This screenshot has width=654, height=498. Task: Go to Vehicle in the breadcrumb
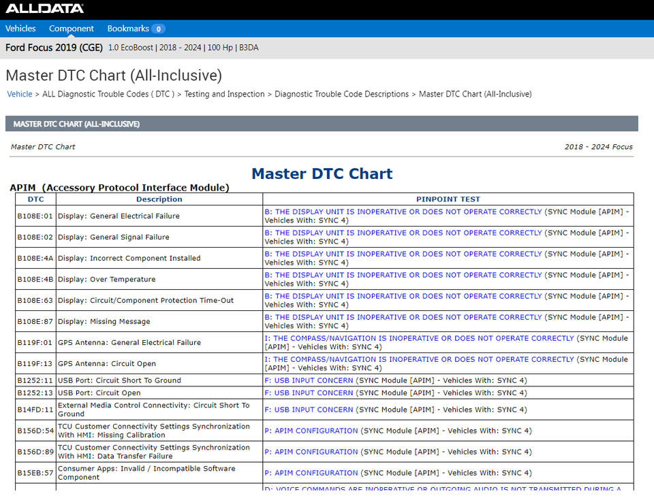tap(19, 94)
